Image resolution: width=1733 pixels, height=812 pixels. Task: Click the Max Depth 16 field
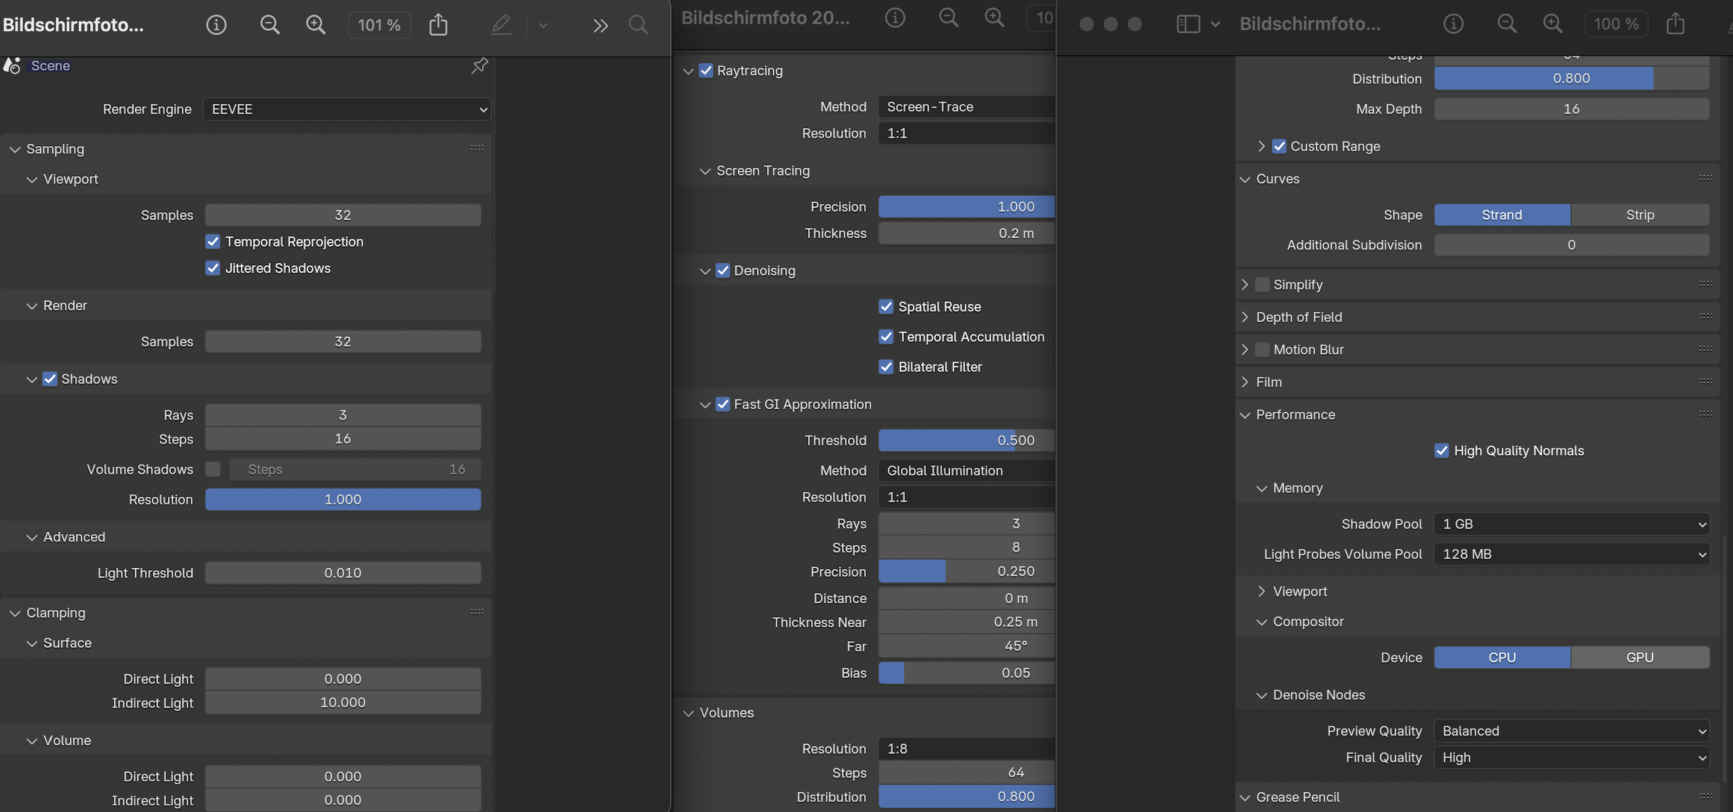point(1572,109)
